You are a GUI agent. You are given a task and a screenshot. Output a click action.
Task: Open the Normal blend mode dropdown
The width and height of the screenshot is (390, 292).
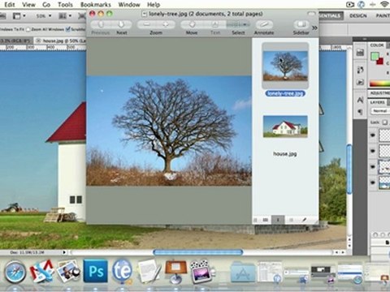[380, 111]
